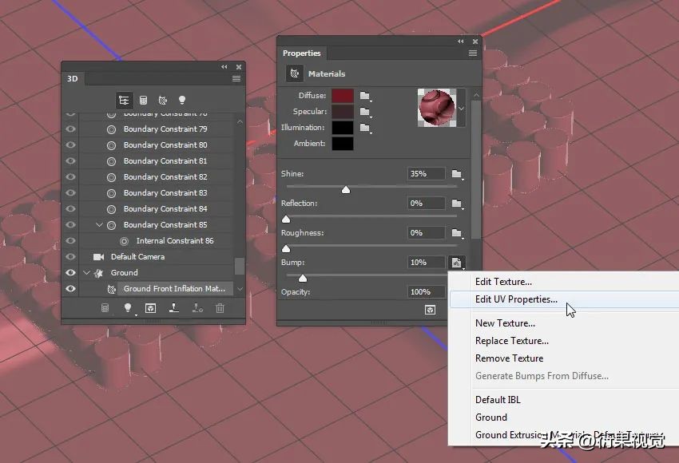This screenshot has width=679, height=463.
Task: Click the render icon in 3D panel footer
Action: tap(150, 308)
